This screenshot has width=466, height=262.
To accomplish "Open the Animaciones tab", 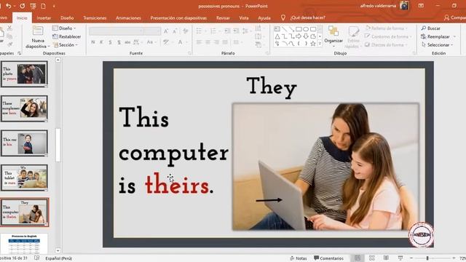I will point(128,17).
